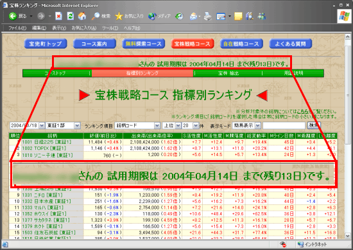Switch to the コーストップ tab

coord(56,73)
